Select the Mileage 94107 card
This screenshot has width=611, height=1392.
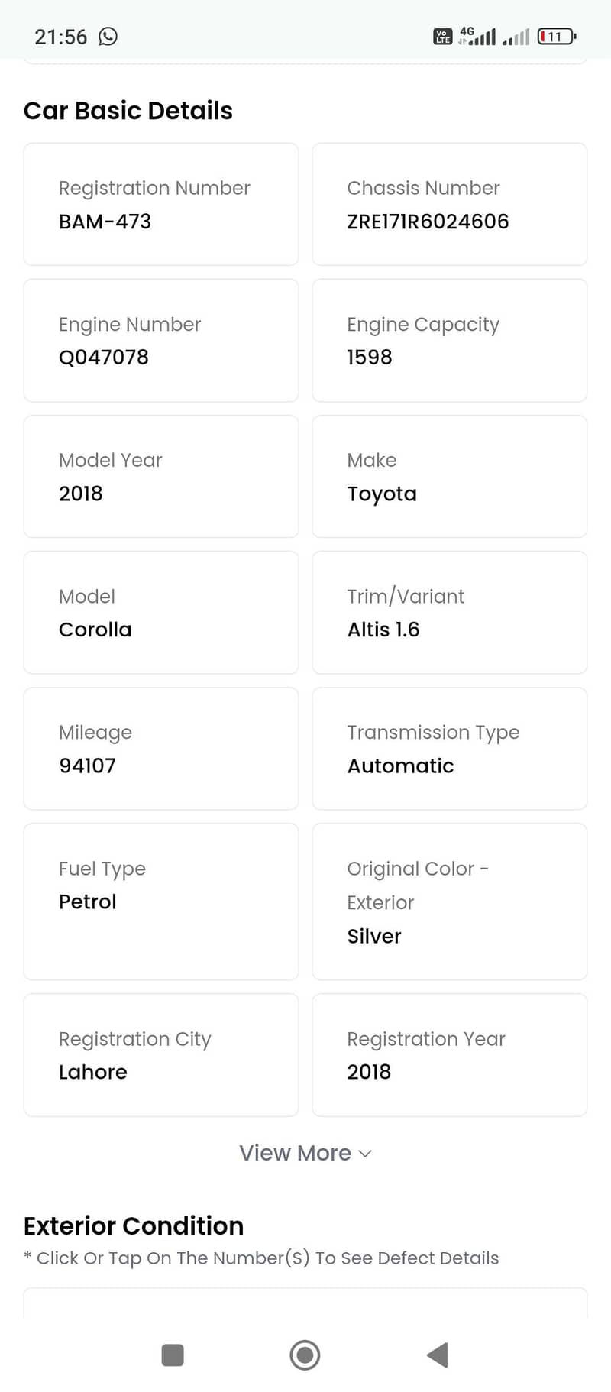(x=161, y=749)
